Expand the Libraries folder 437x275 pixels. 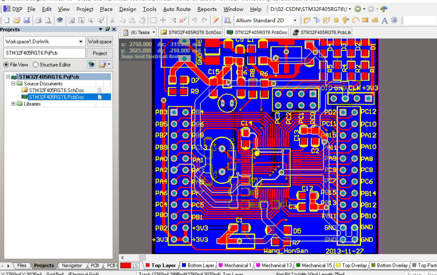[x=13, y=104]
